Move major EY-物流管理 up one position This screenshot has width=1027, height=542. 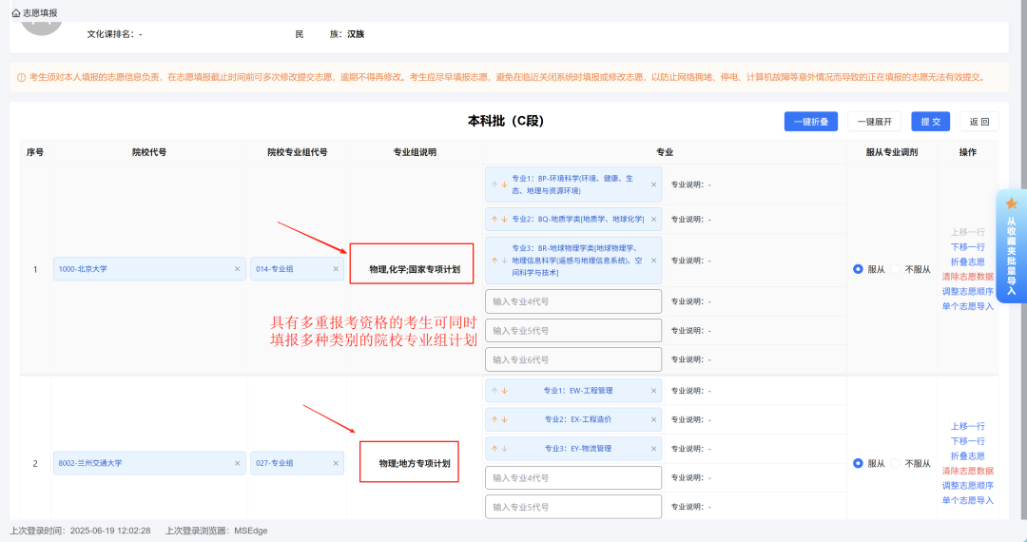click(x=494, y=449)
